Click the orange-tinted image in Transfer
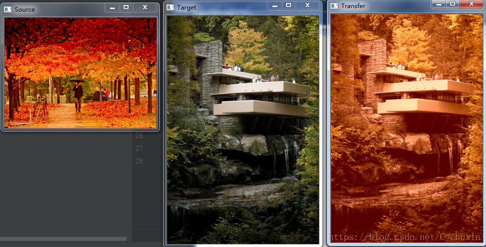This screenshot has width=486, height=247. (407, 128)
